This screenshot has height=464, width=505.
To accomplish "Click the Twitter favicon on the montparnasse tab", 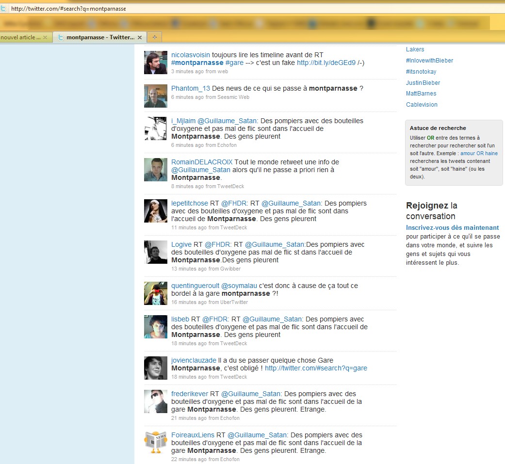I will pyautogui.click(x=60, y=37).
